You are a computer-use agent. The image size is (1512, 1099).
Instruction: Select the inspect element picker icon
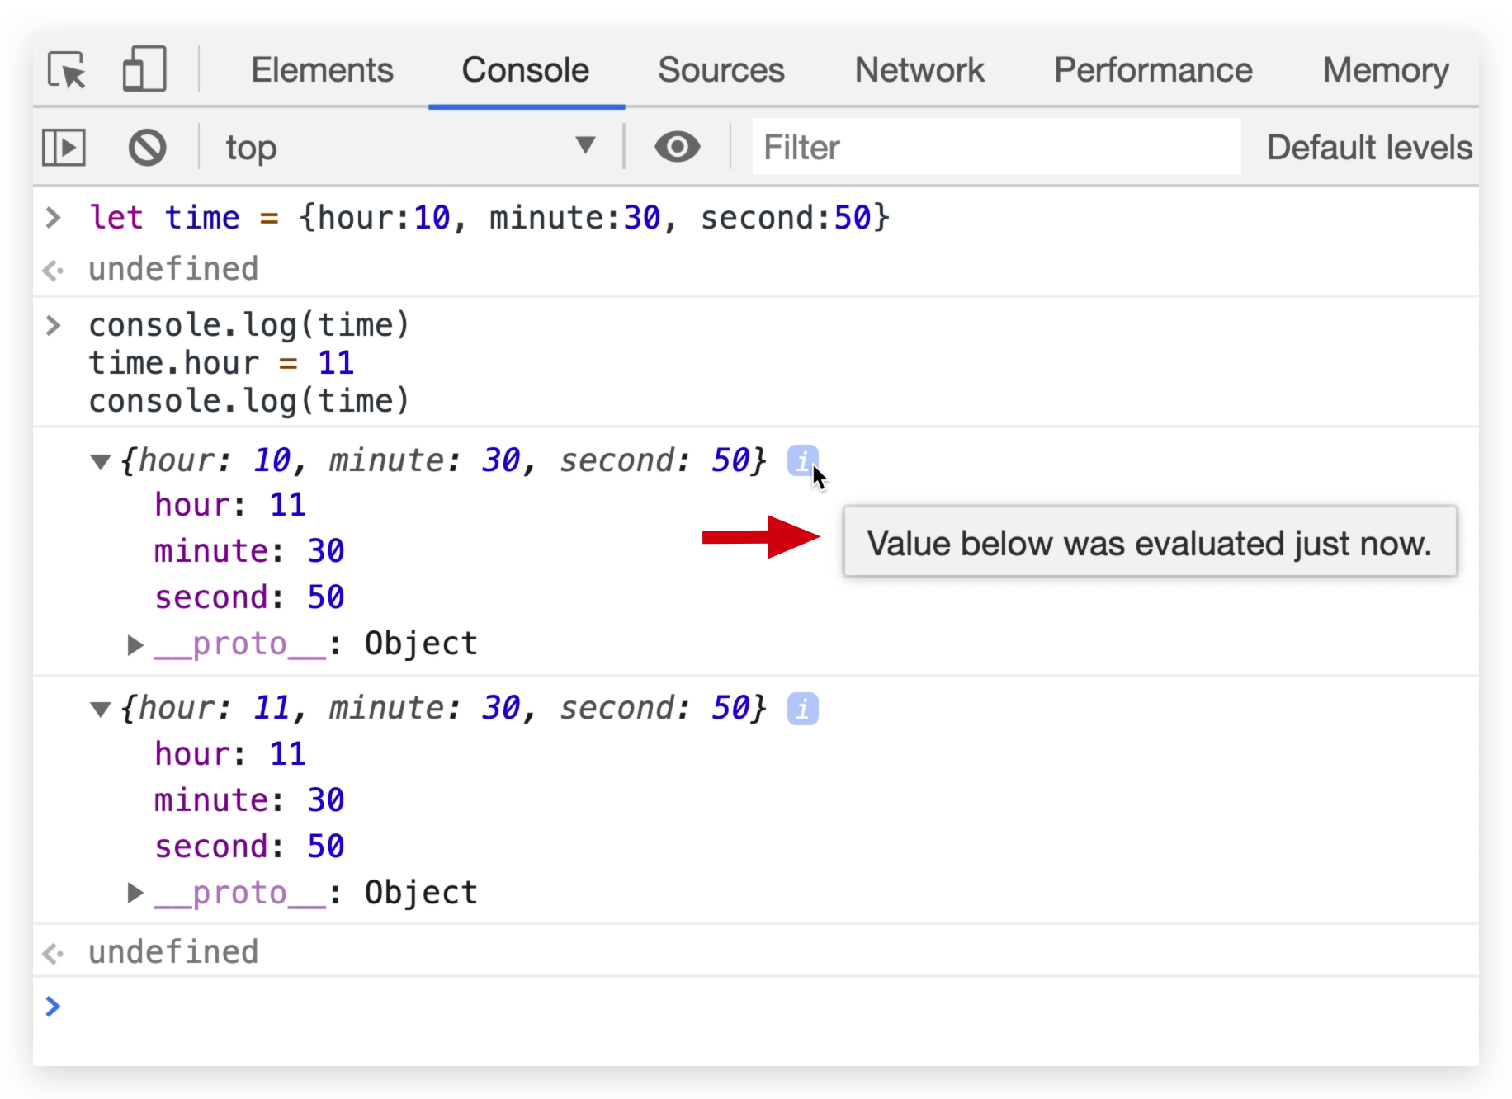pyautogui.click(x=67, y=70)
